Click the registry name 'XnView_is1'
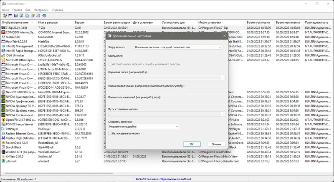The width and height of the screenshot is (334, 182). (45, 157)
